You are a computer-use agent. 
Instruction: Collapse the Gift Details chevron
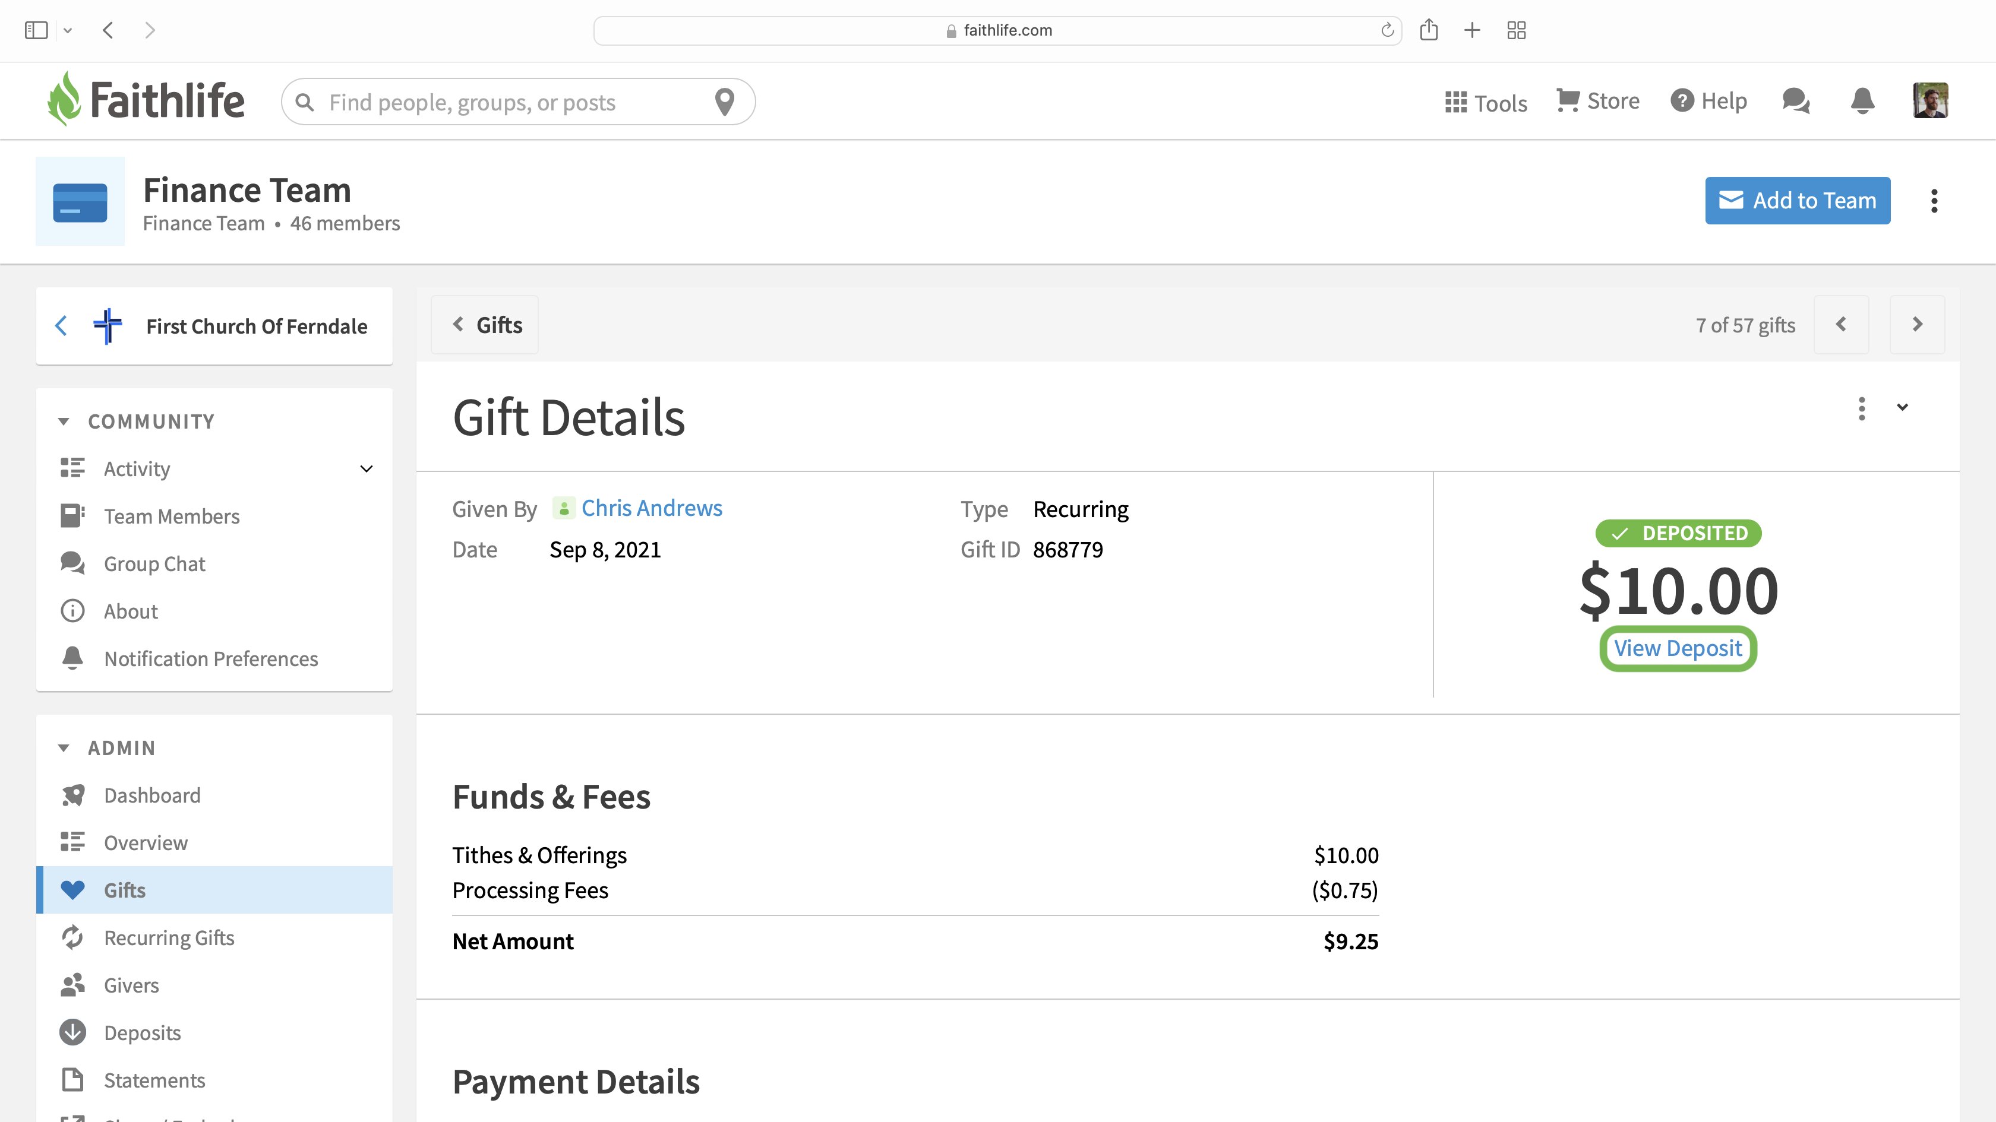click(1902, 407)
